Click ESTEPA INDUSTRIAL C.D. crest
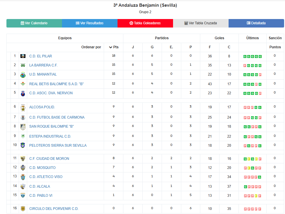This screenshot has height=214, width=285. [23, 136]
